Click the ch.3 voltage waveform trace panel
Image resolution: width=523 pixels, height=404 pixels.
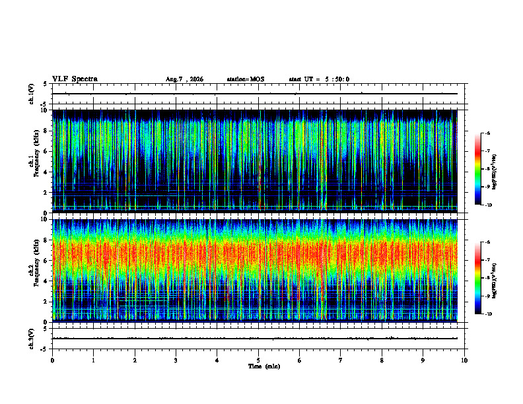pos(258,339)
